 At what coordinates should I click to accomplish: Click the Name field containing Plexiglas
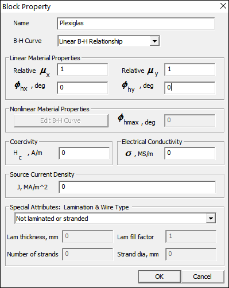(136, 24)
